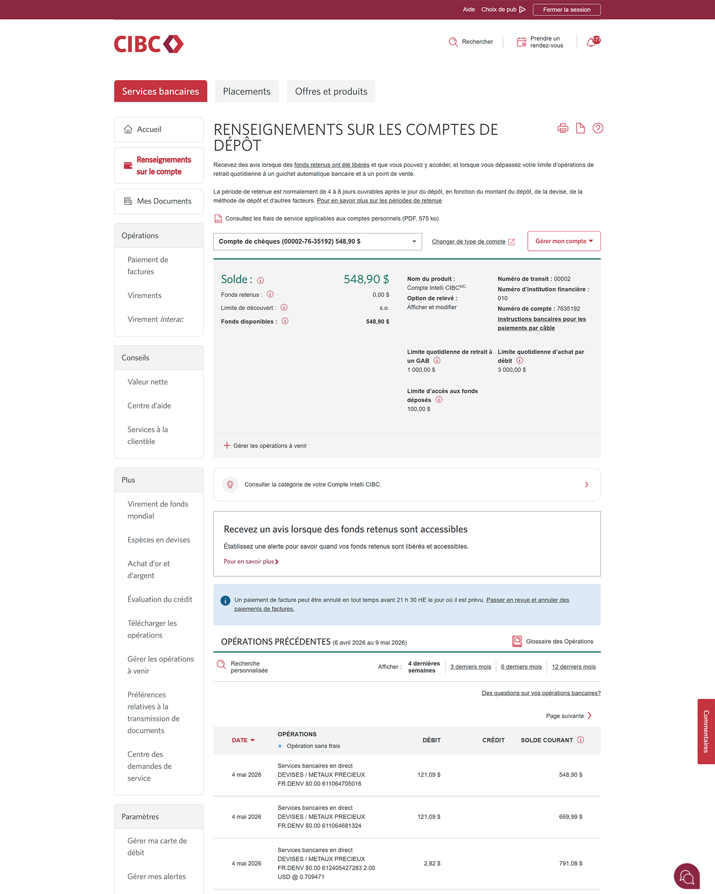This screenshot has width=715, height=894.
Task: Click Afficher et modifier under Option de relevé
Action: coord(432,307)
